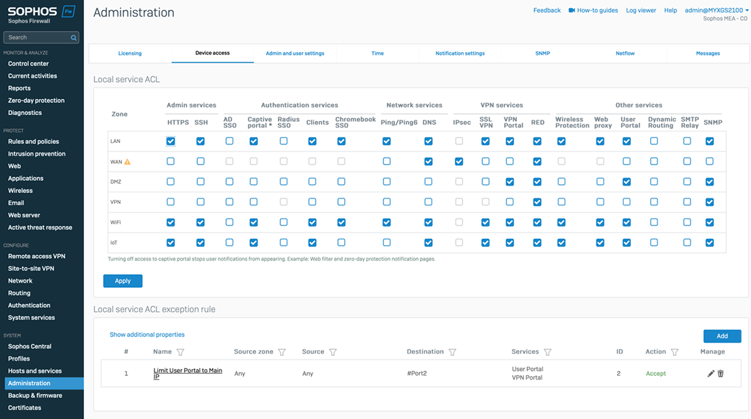Disable SNMP access for the VPN zone
Image resolution: width=751 pixels, height=419 pixels.
710,201
